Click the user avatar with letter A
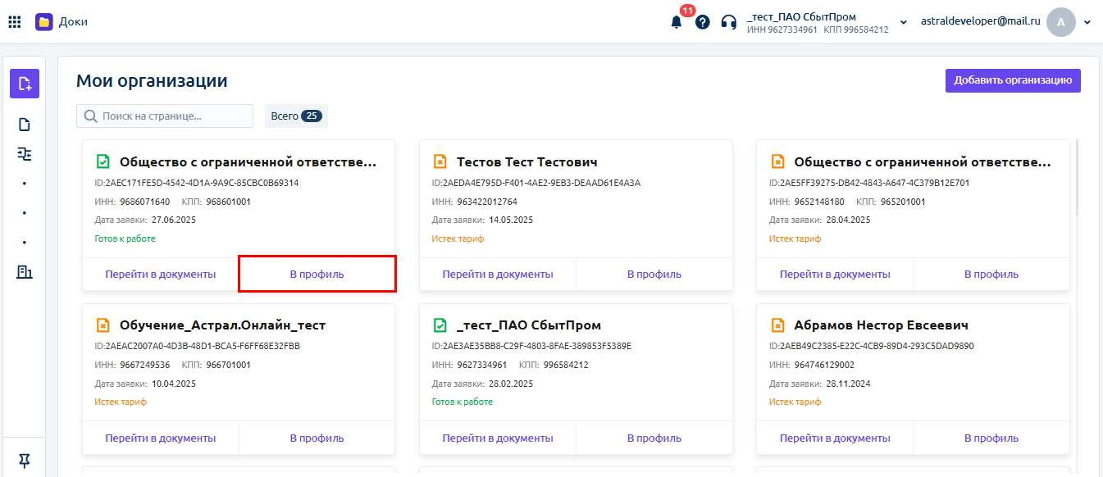 pyautogui.click(x=1060, y=22)
